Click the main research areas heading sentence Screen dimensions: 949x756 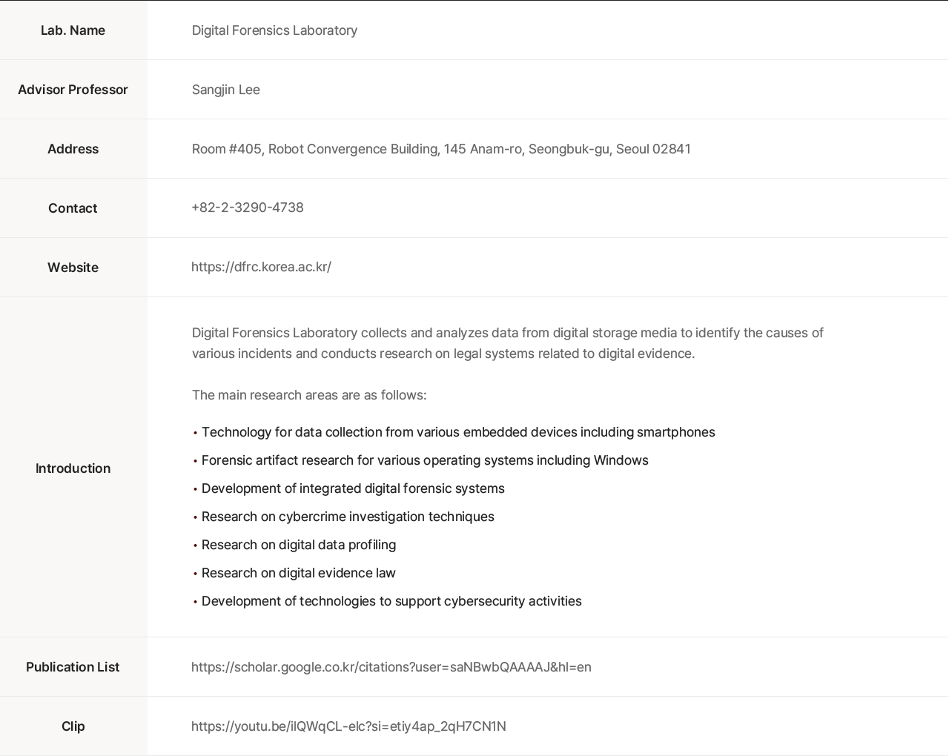308,395
